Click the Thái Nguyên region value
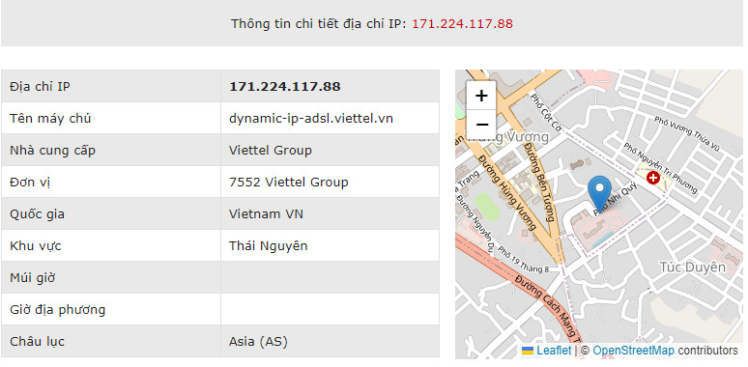Screen dimensions: 748x367 point(268,245)
